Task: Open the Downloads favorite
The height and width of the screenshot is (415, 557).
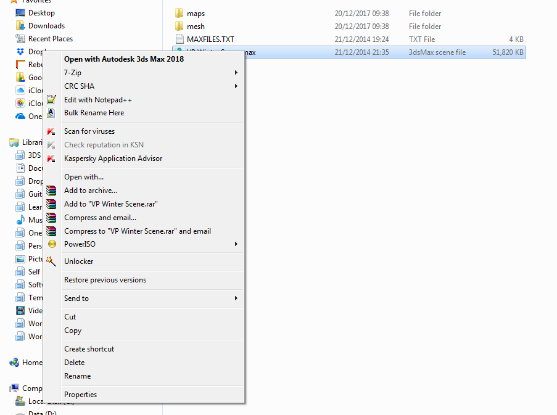Action: pyautogui.click(x=46, y=25)
